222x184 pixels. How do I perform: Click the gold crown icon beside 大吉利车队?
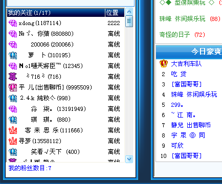click(x=164, y=63)
